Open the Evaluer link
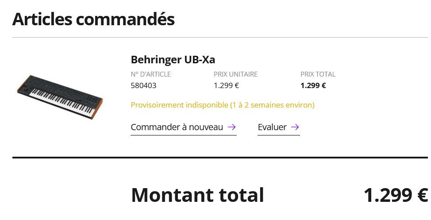The height and width of the screenshot is (220, 431). coord(272,127)
